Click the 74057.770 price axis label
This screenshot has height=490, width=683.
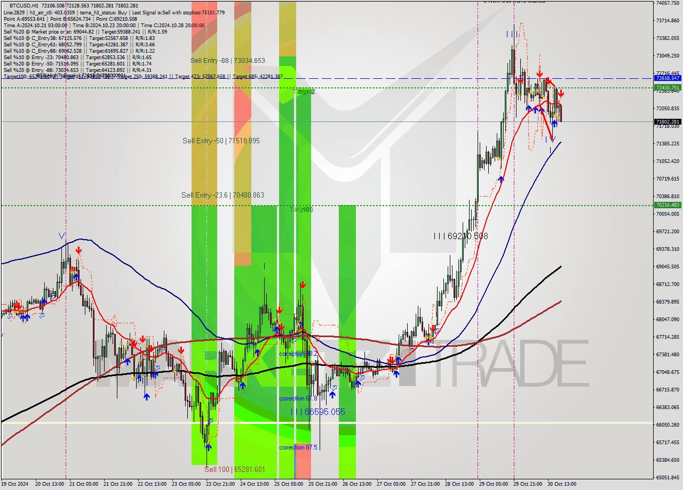click(x=668, y=3)
